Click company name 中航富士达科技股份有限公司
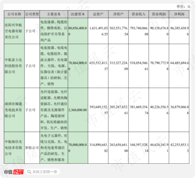 pyautogui.click(x=13, y=66)
